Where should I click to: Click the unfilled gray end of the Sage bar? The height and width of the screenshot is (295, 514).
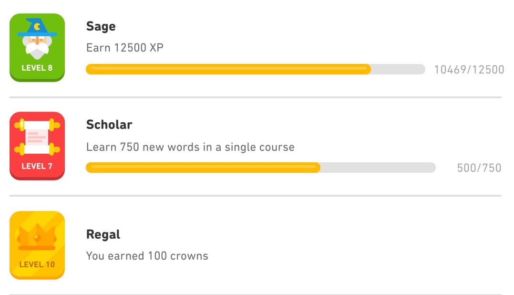[x=398, y=69]
